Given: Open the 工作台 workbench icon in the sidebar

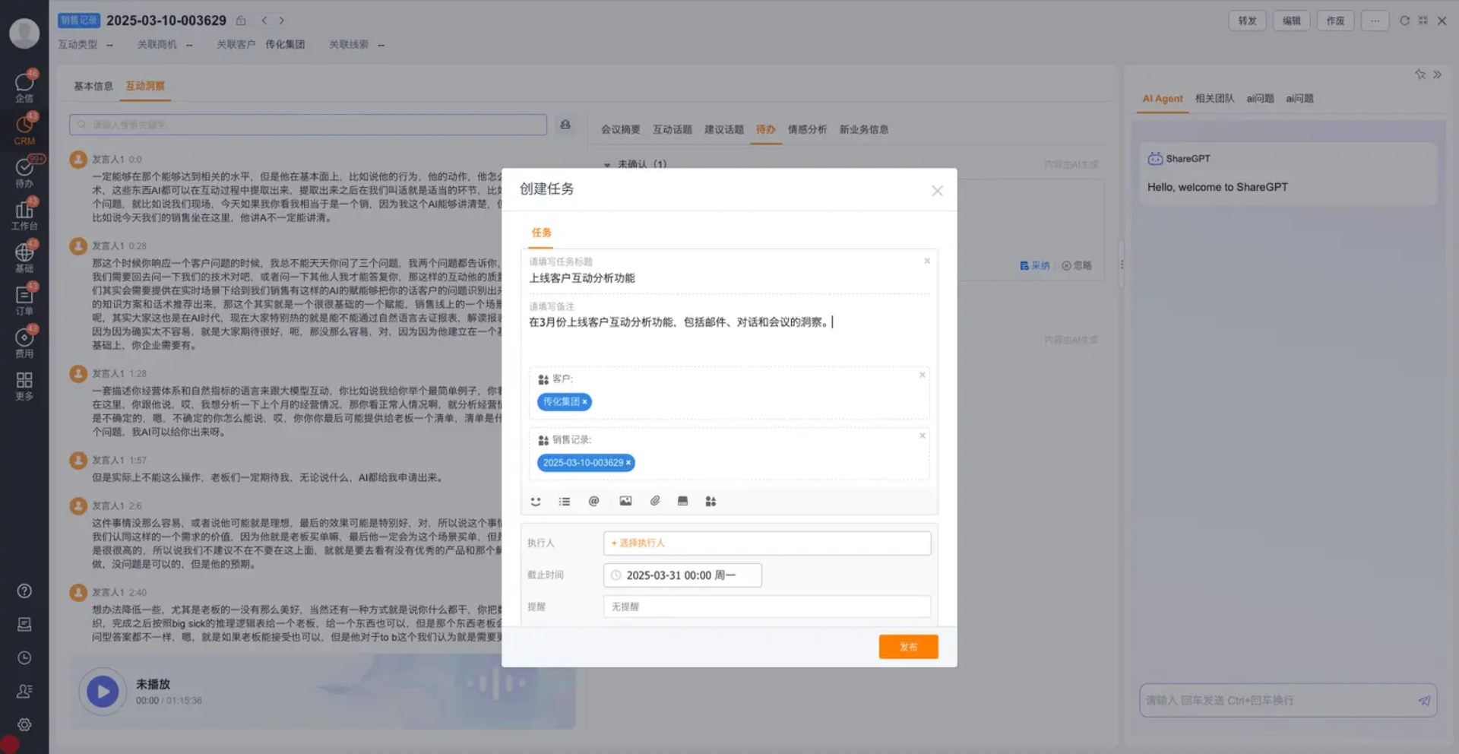Looking at the screenshot, I should click(24, 214).
